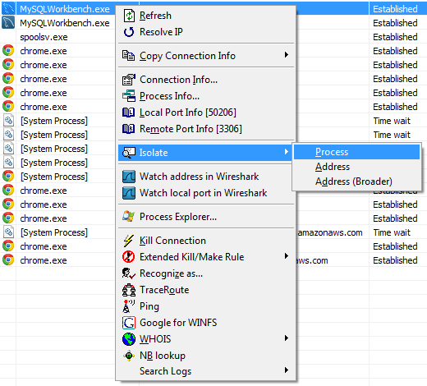Click Established state of spoolsv.exe row
427x386 pixels.
click(x=395, y=37)
